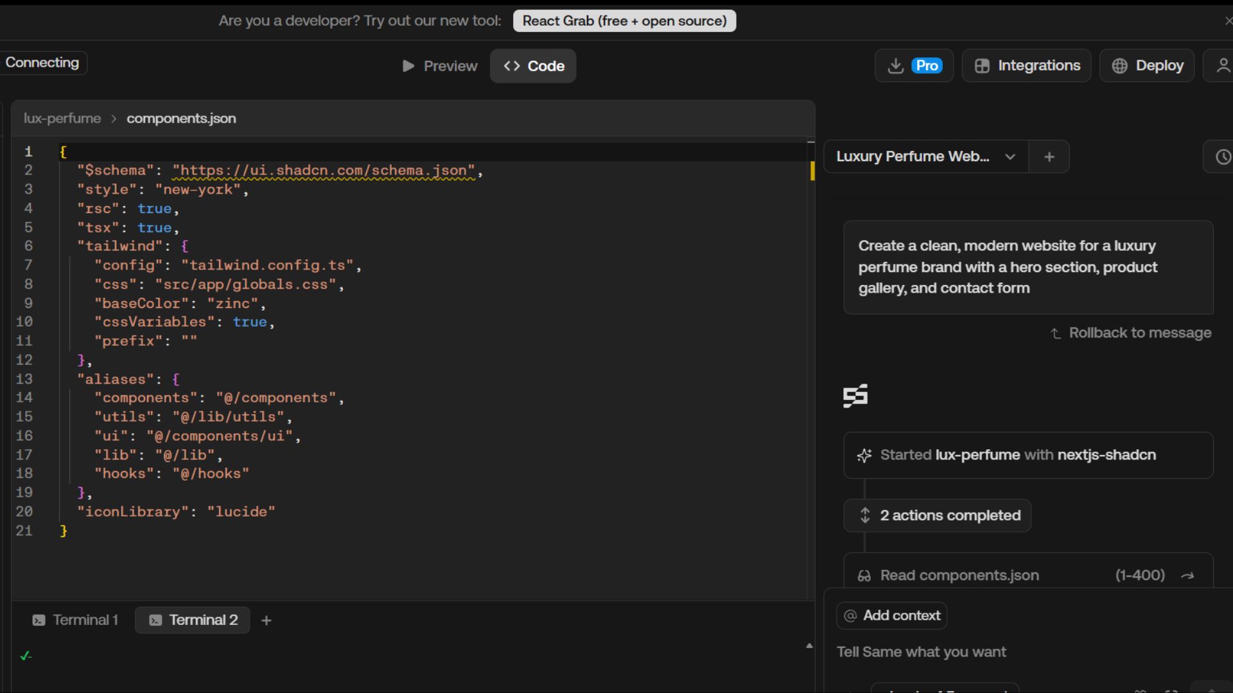The height and width of the screenshot is (693, 1233).
Task: Add a new terminal tab
Action: [267, 620]
